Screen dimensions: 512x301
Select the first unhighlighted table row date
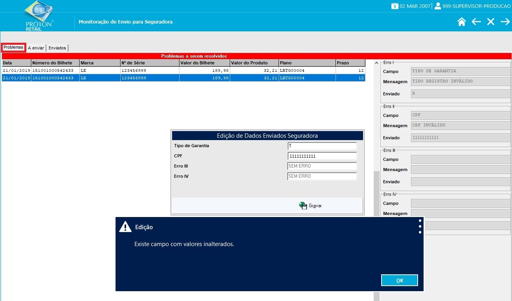[x=17, y=71]
